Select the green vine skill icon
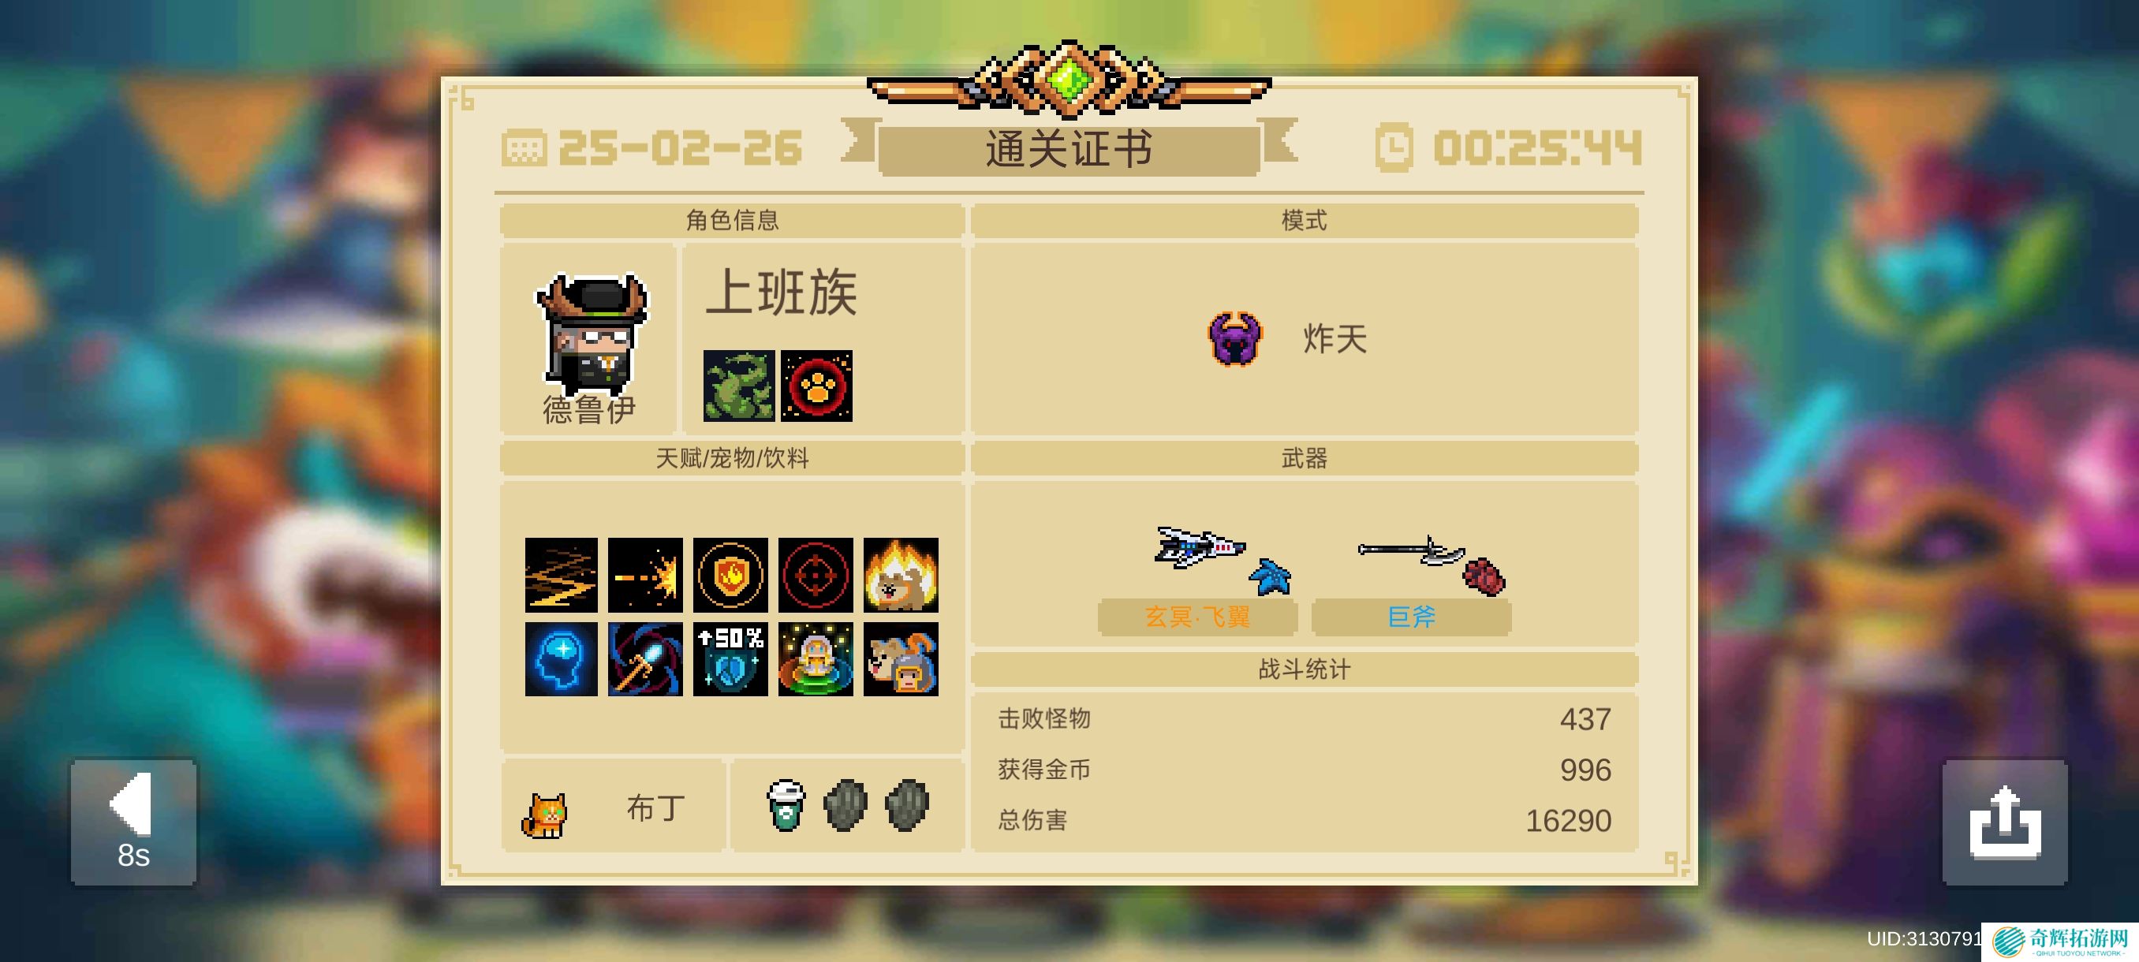Screen dimensions: 2139x962 point(739,385)
